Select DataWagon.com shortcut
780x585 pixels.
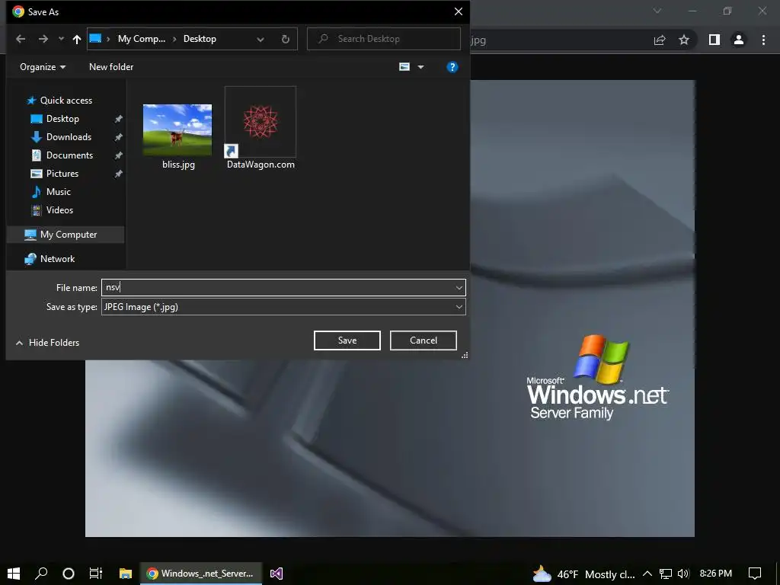point(261,128)
